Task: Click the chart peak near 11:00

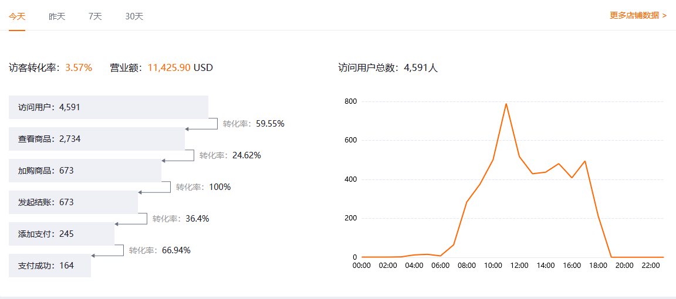Action: tap(506, 104)
